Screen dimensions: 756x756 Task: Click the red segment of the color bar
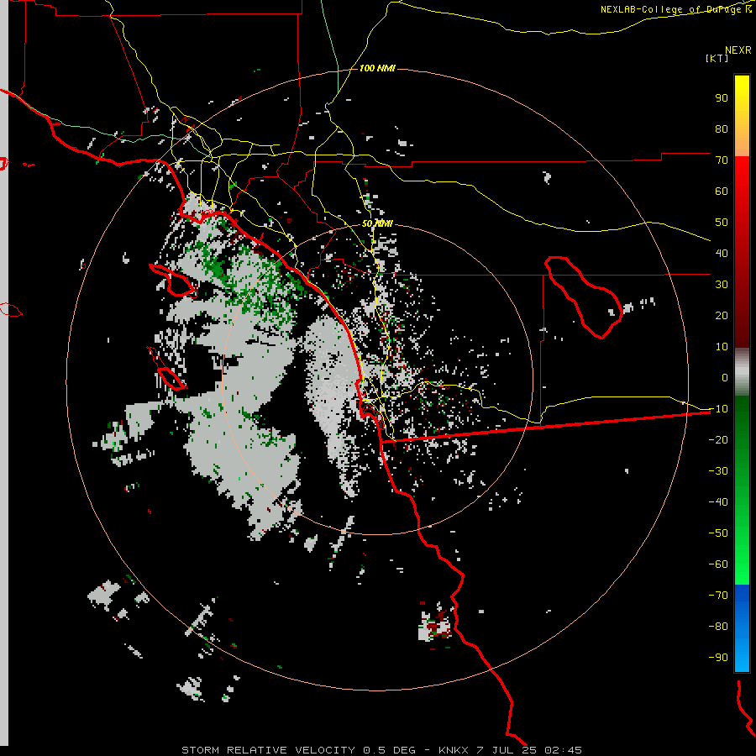pyautogui.click(x=742, y=252)
